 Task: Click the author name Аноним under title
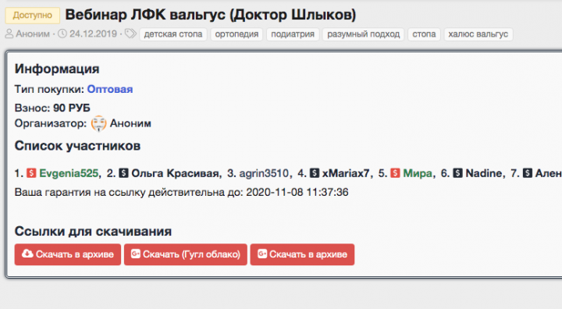point(33,34)
